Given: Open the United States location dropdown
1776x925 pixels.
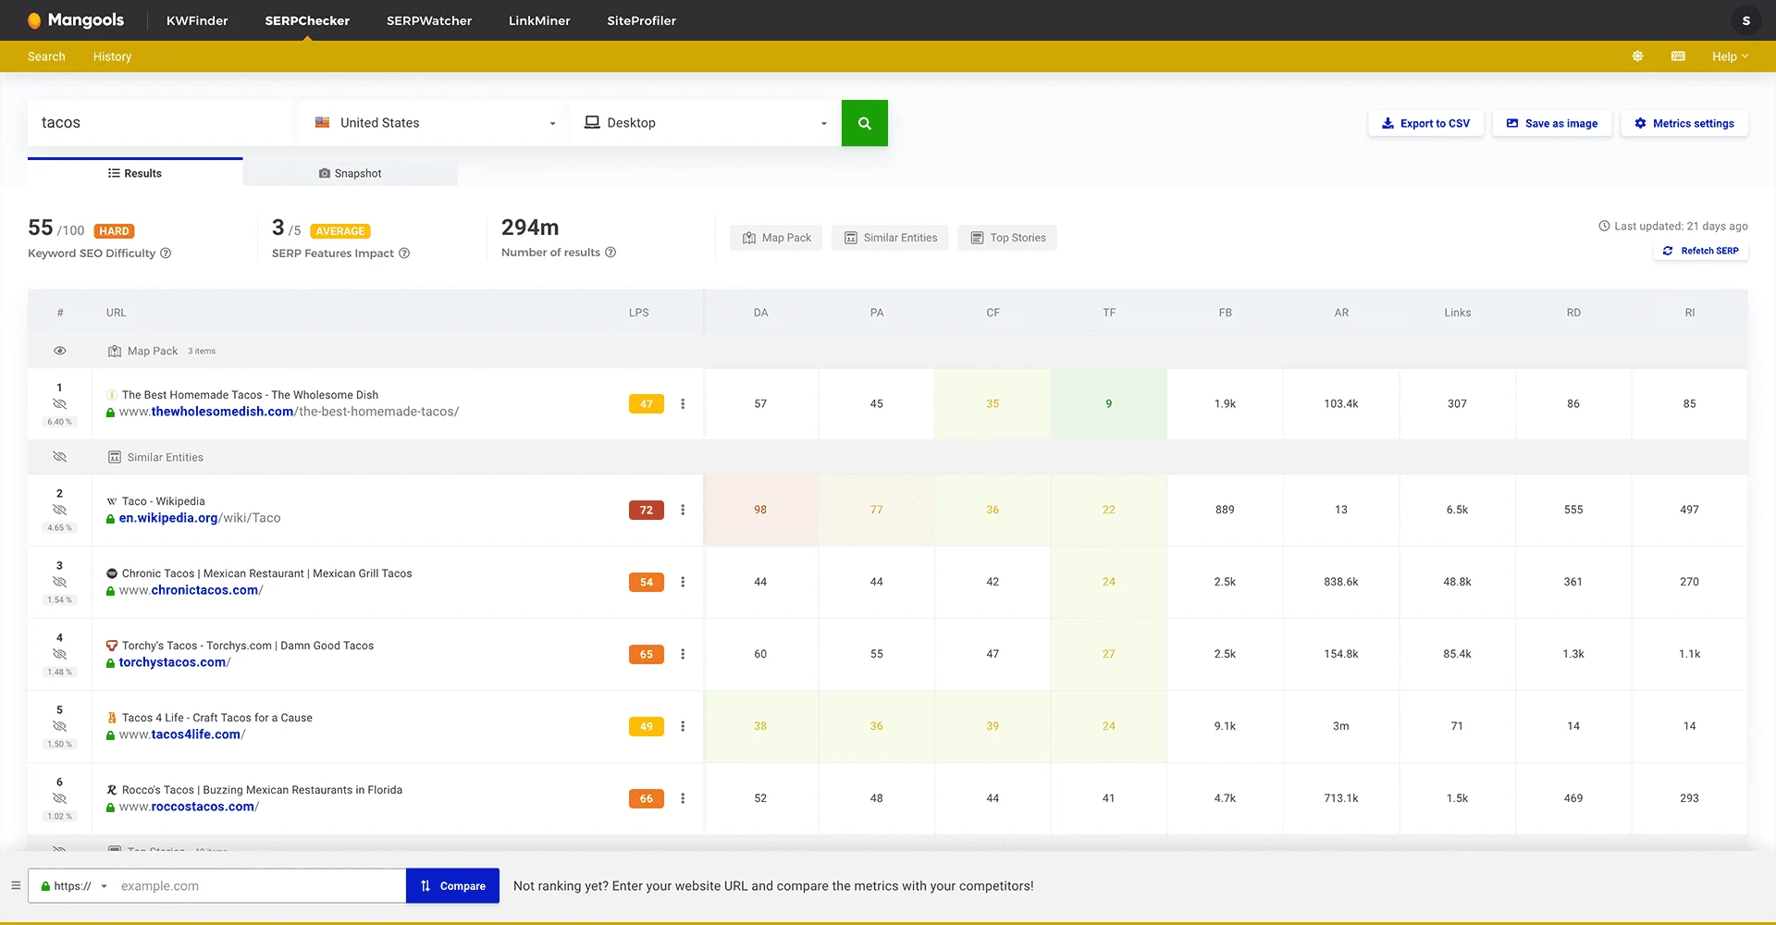Looking at the screenshot, I should [432, 122].
